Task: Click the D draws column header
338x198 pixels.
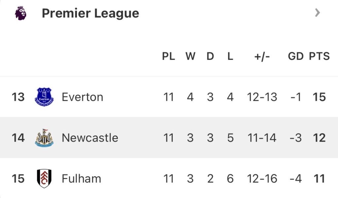Action: click(x=210, y=56)
